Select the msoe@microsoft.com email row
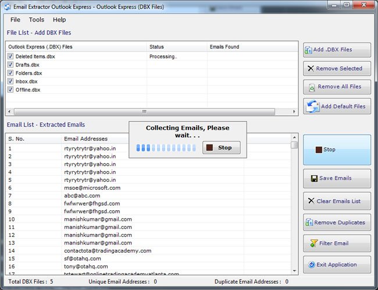 [x=148, y=188]
